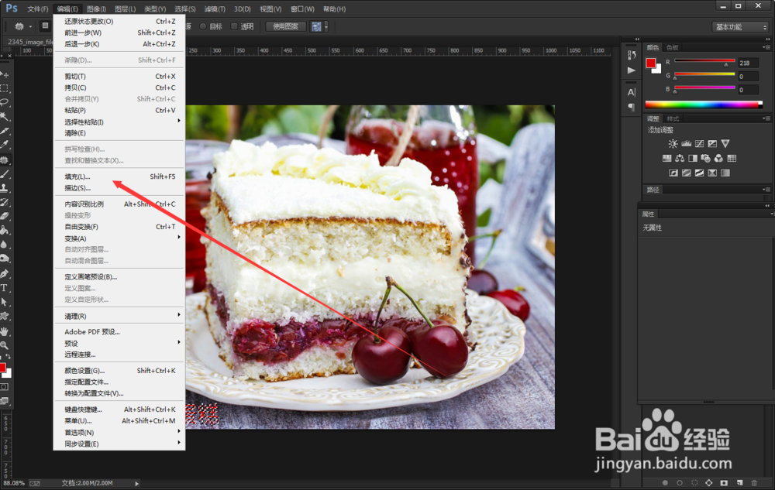Select the Path Selection tool
The height and width of the screenshot is (490, 775).
[5, 302]
